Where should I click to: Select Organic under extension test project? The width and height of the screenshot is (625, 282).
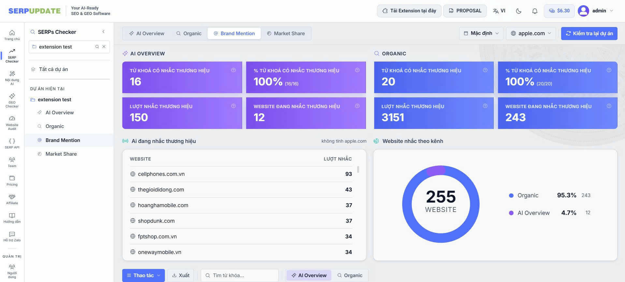(55, 126)
